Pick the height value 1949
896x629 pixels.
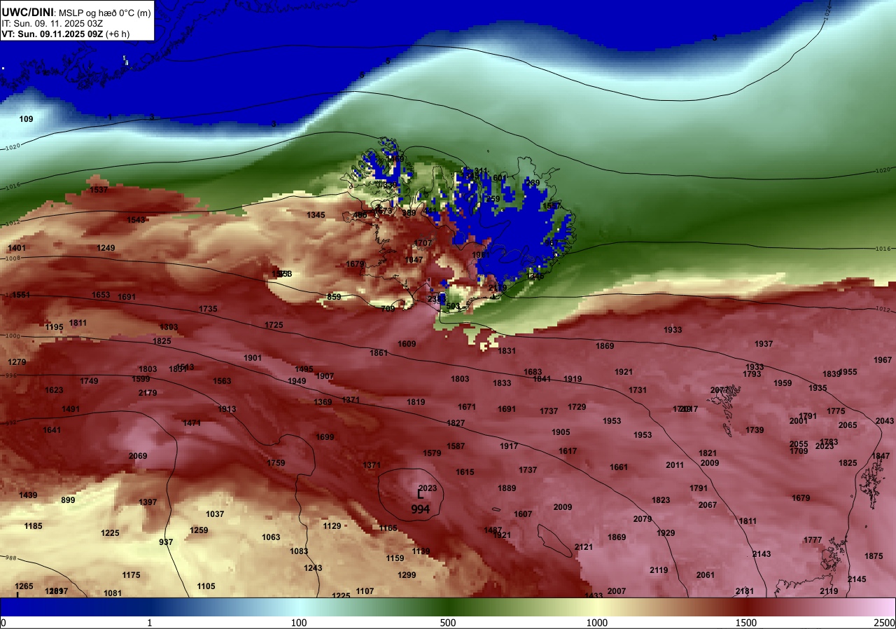coord(297,381)
